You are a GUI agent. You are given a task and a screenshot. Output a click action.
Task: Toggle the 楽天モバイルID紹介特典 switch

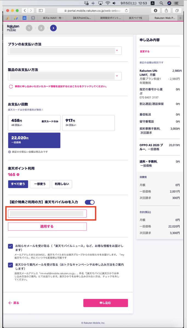[x=90, y=202]
